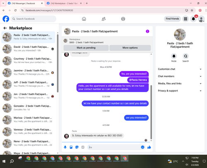207x168 pixels.
Task: Open the emoji picker in message box
Action: 142,147
